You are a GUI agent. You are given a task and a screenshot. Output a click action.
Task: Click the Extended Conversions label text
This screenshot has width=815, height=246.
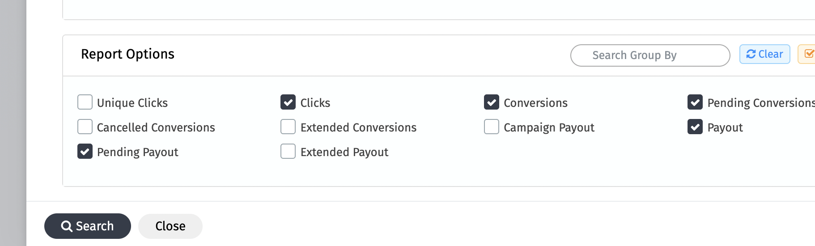coord(358,127)
